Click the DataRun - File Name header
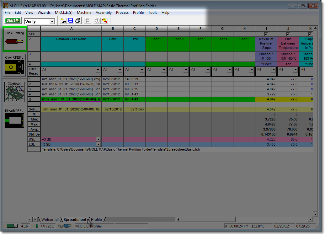325x235 pixels. click(x=71, y=44)
